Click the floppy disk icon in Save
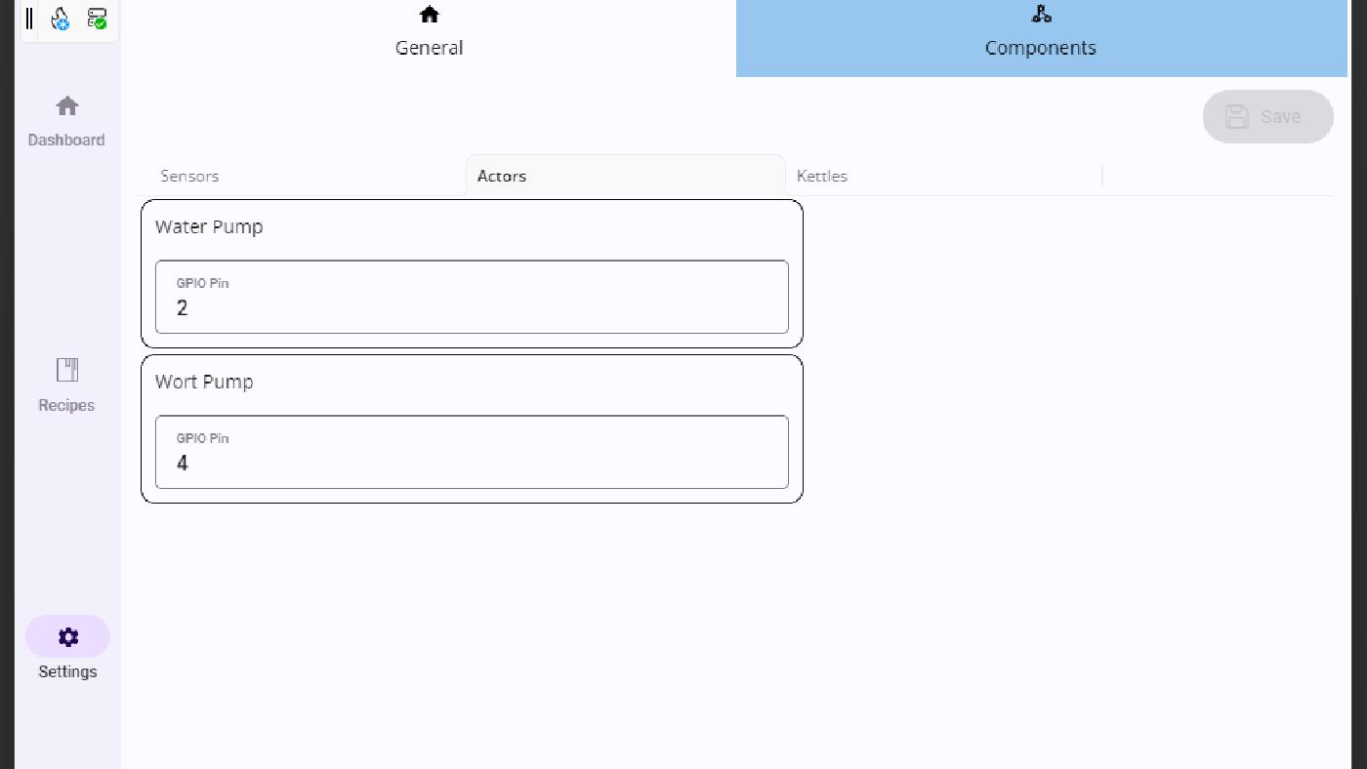 (x=1237, y=117)
